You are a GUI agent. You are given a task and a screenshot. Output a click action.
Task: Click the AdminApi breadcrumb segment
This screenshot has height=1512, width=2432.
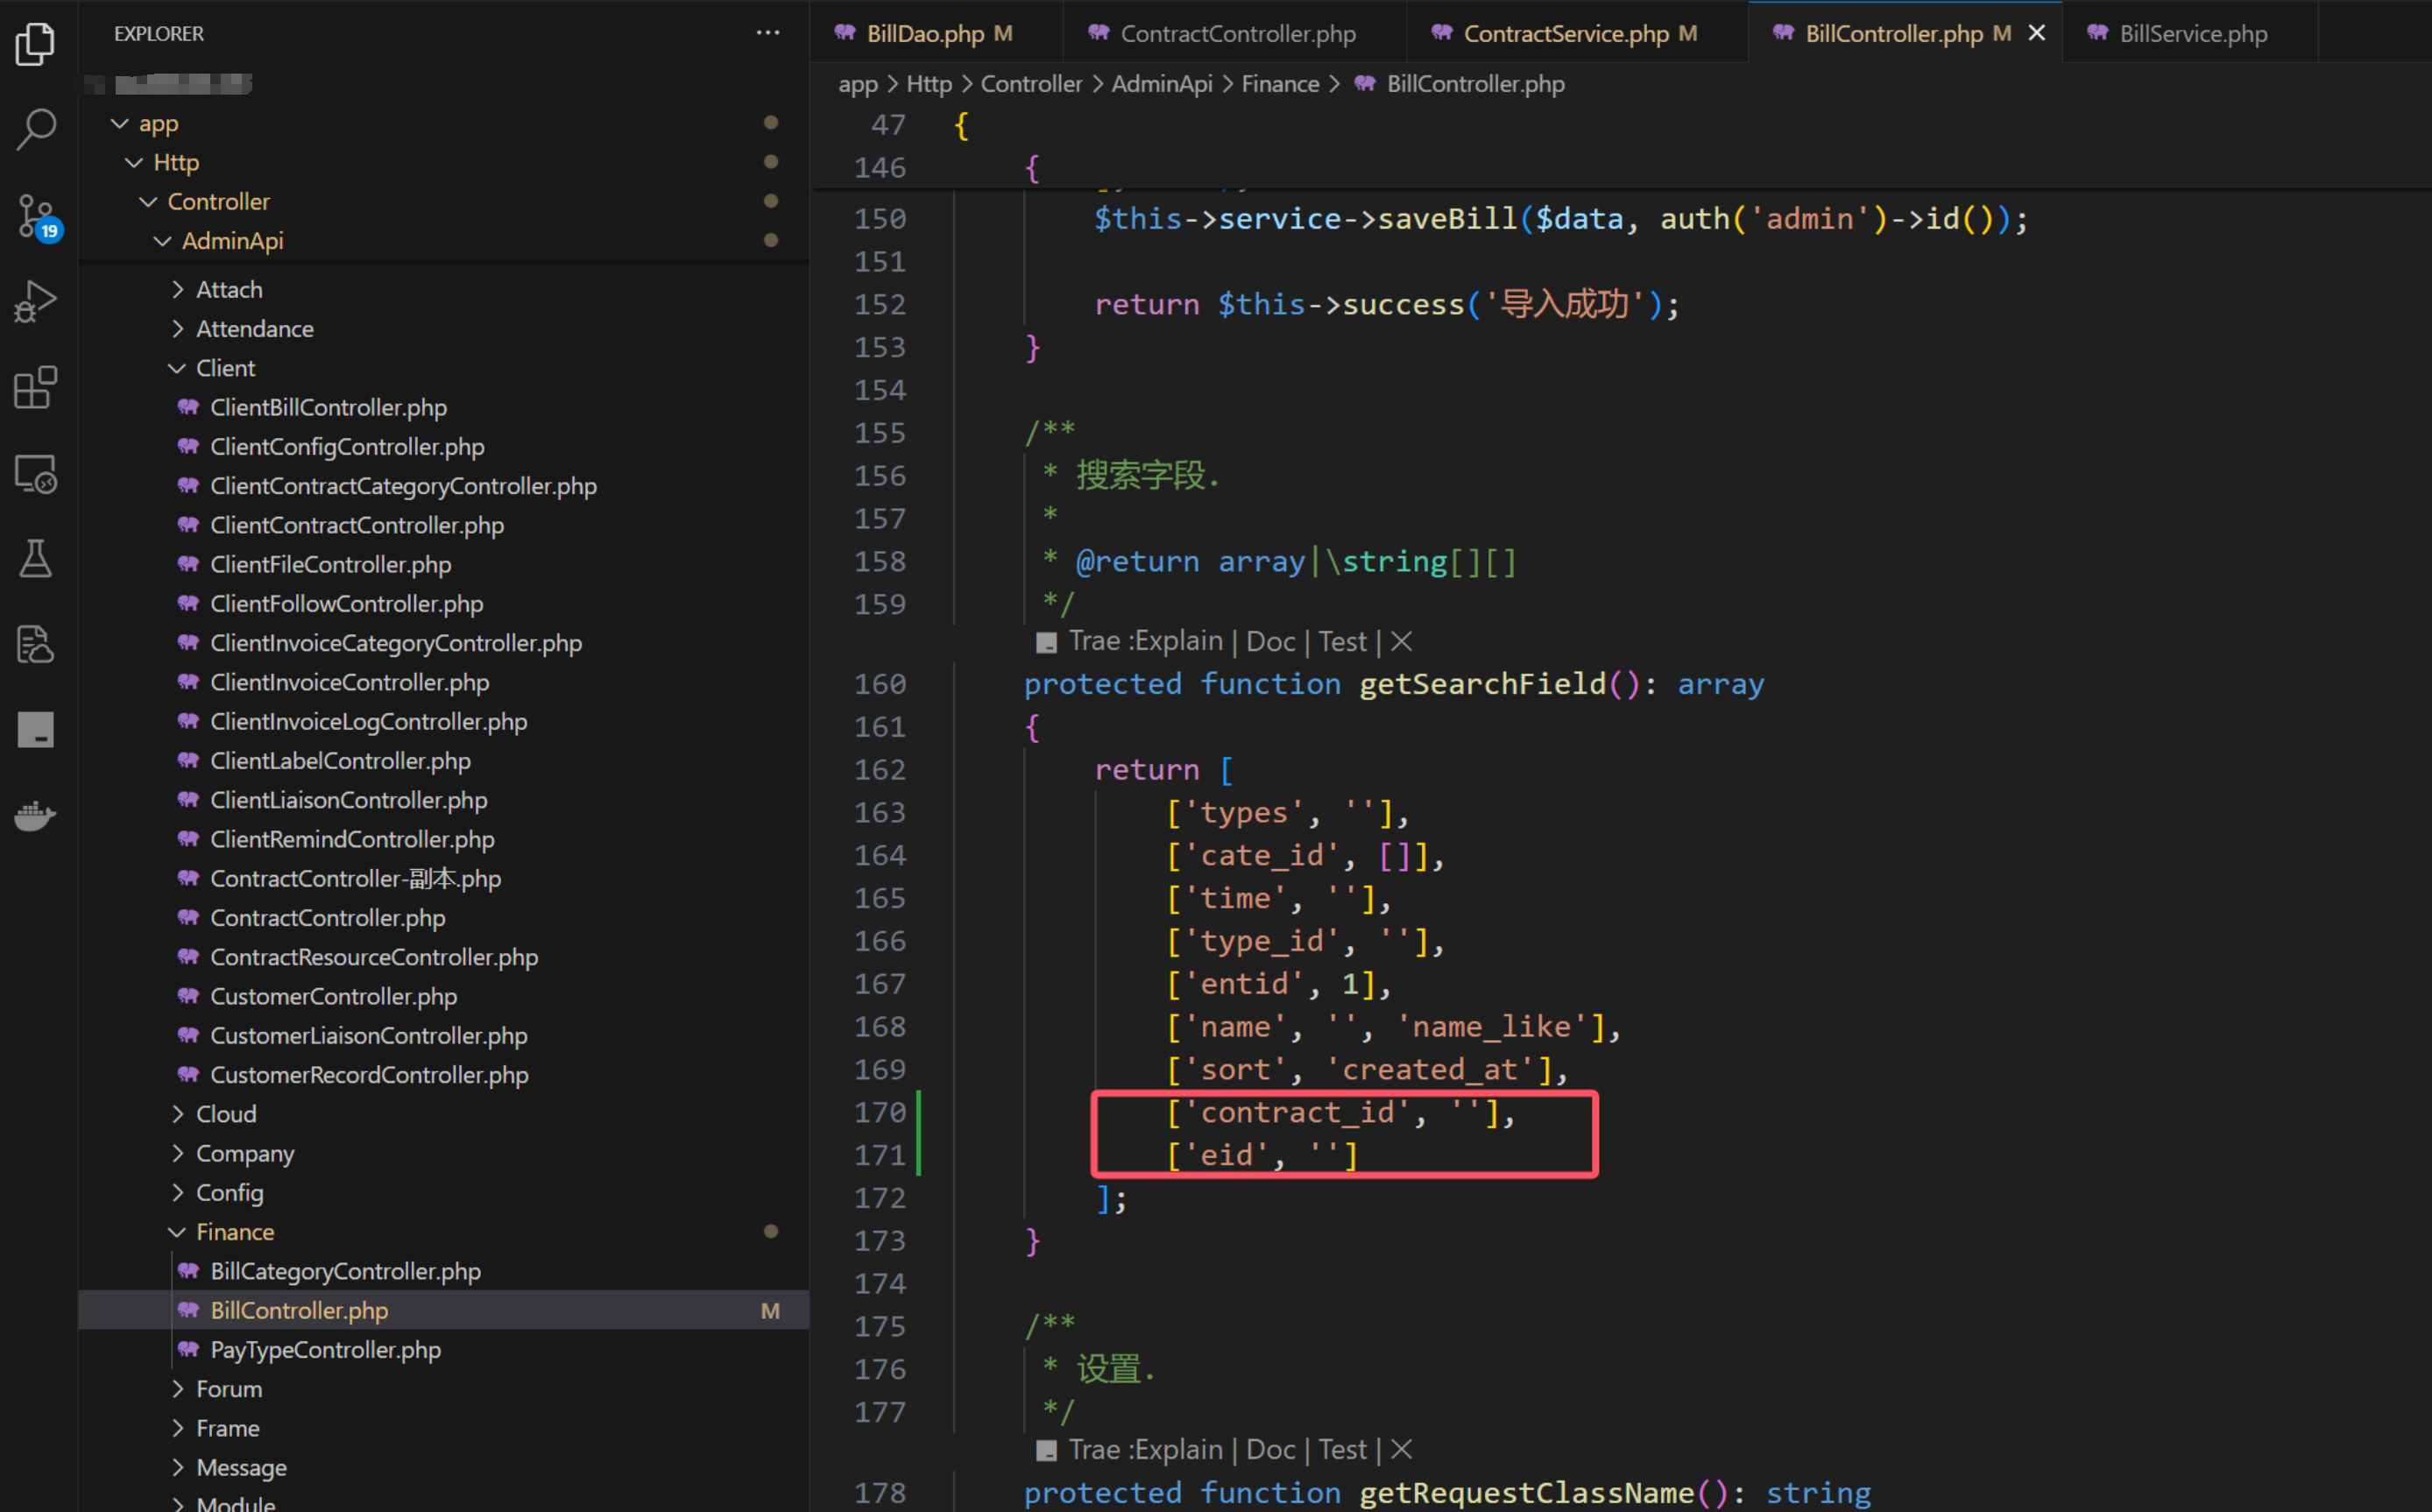[x=1161, y=84]
